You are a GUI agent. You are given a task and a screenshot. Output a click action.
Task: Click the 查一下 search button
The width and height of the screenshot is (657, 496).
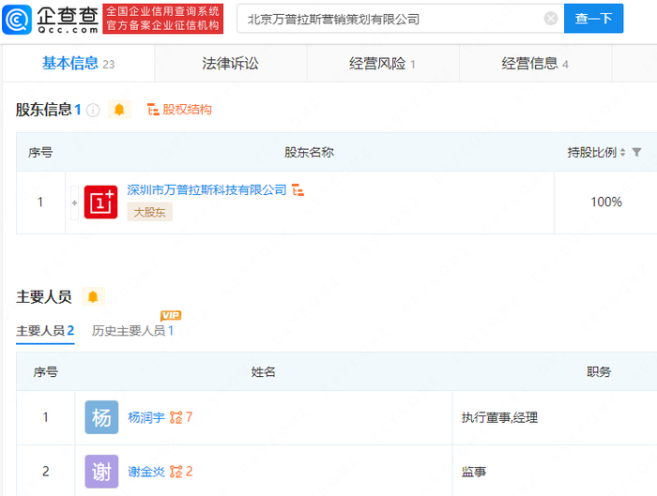(x=594, y=19)
